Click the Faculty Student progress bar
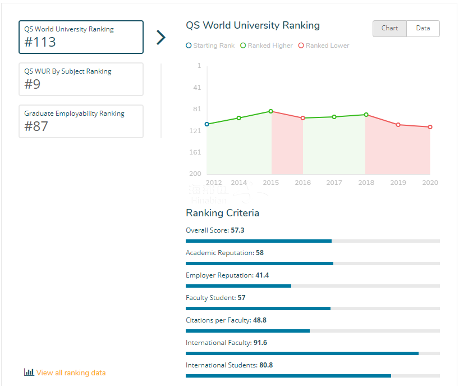The height and width of the screenshot is (386, 459). click(313, 308)
